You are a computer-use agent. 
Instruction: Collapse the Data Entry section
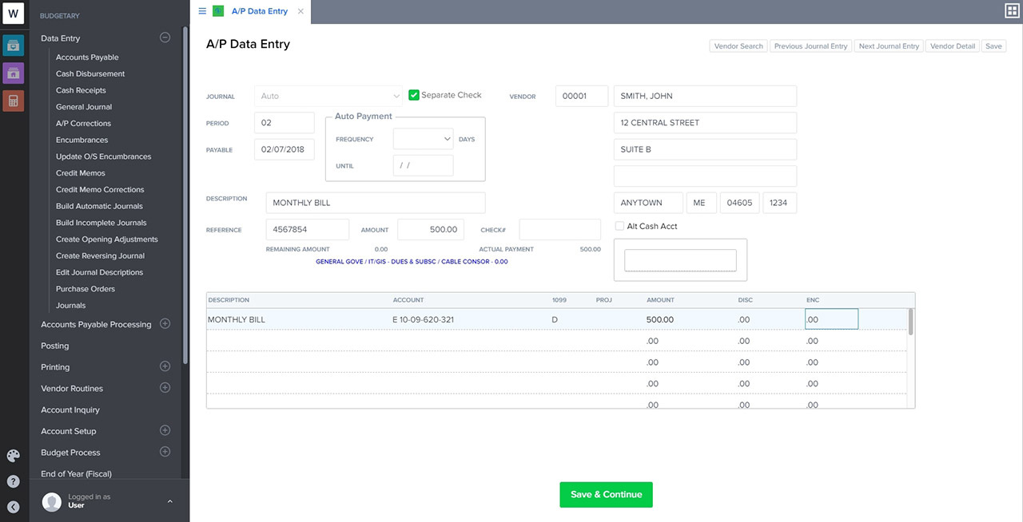(x=165, y=38)
